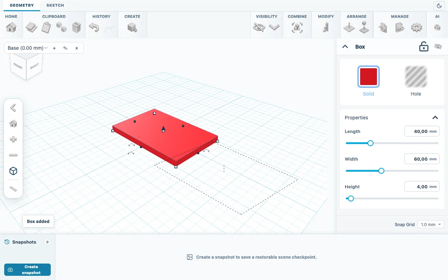This screenshot has width=448, height=280.
Task: Select the red Solid color swatch
Action: coord(368,77)
